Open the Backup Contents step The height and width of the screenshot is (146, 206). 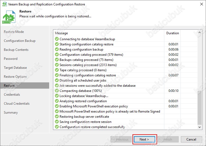[x=16, y=50]
